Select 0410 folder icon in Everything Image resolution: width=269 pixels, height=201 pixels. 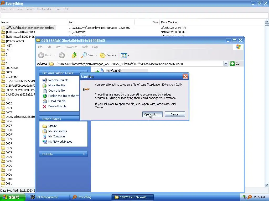(3, 179)
